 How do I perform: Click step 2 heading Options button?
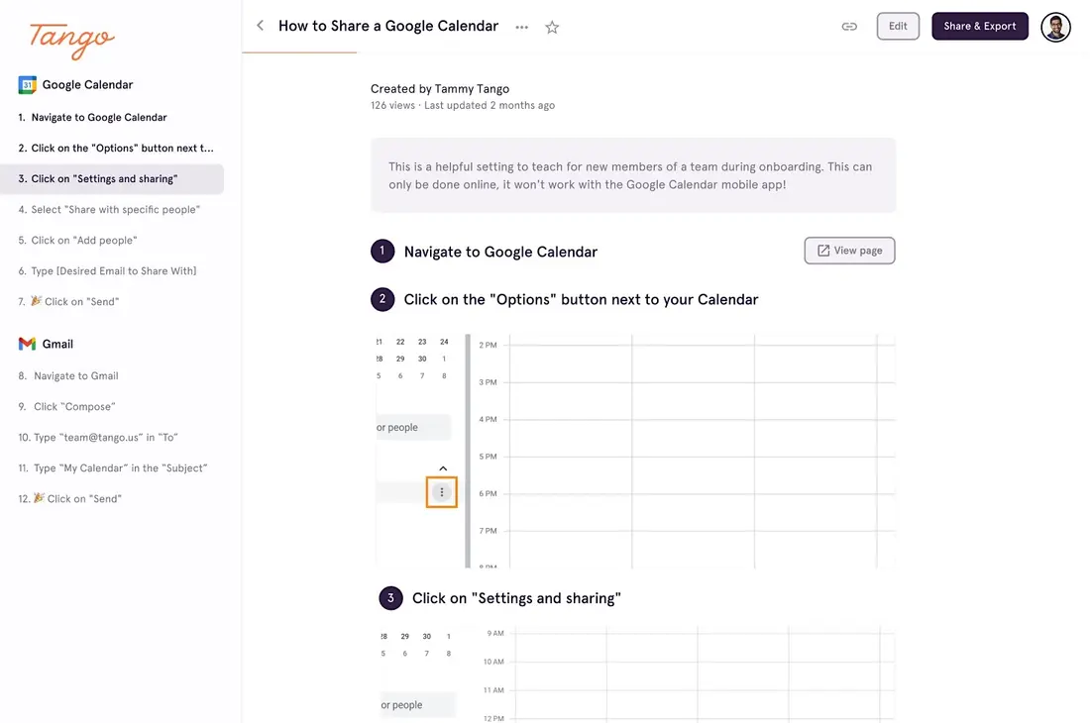pos(581,299)
